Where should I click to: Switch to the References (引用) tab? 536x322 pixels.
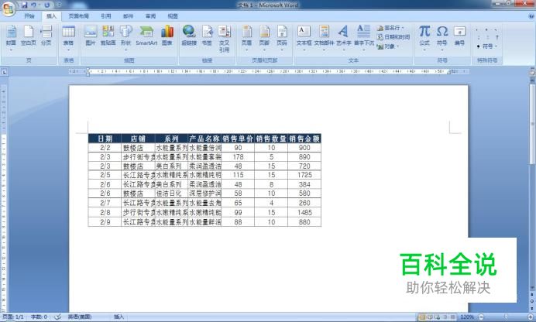106,16
